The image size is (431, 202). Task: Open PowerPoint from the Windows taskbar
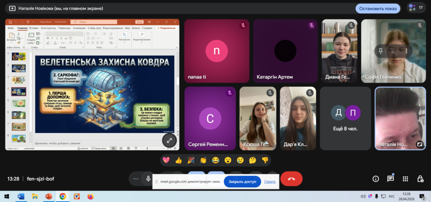click(x=49, y=196)
